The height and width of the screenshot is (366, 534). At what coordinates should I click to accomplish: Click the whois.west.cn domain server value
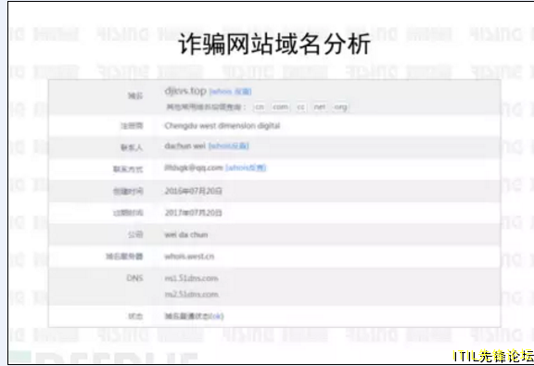(x=189, y=257)
